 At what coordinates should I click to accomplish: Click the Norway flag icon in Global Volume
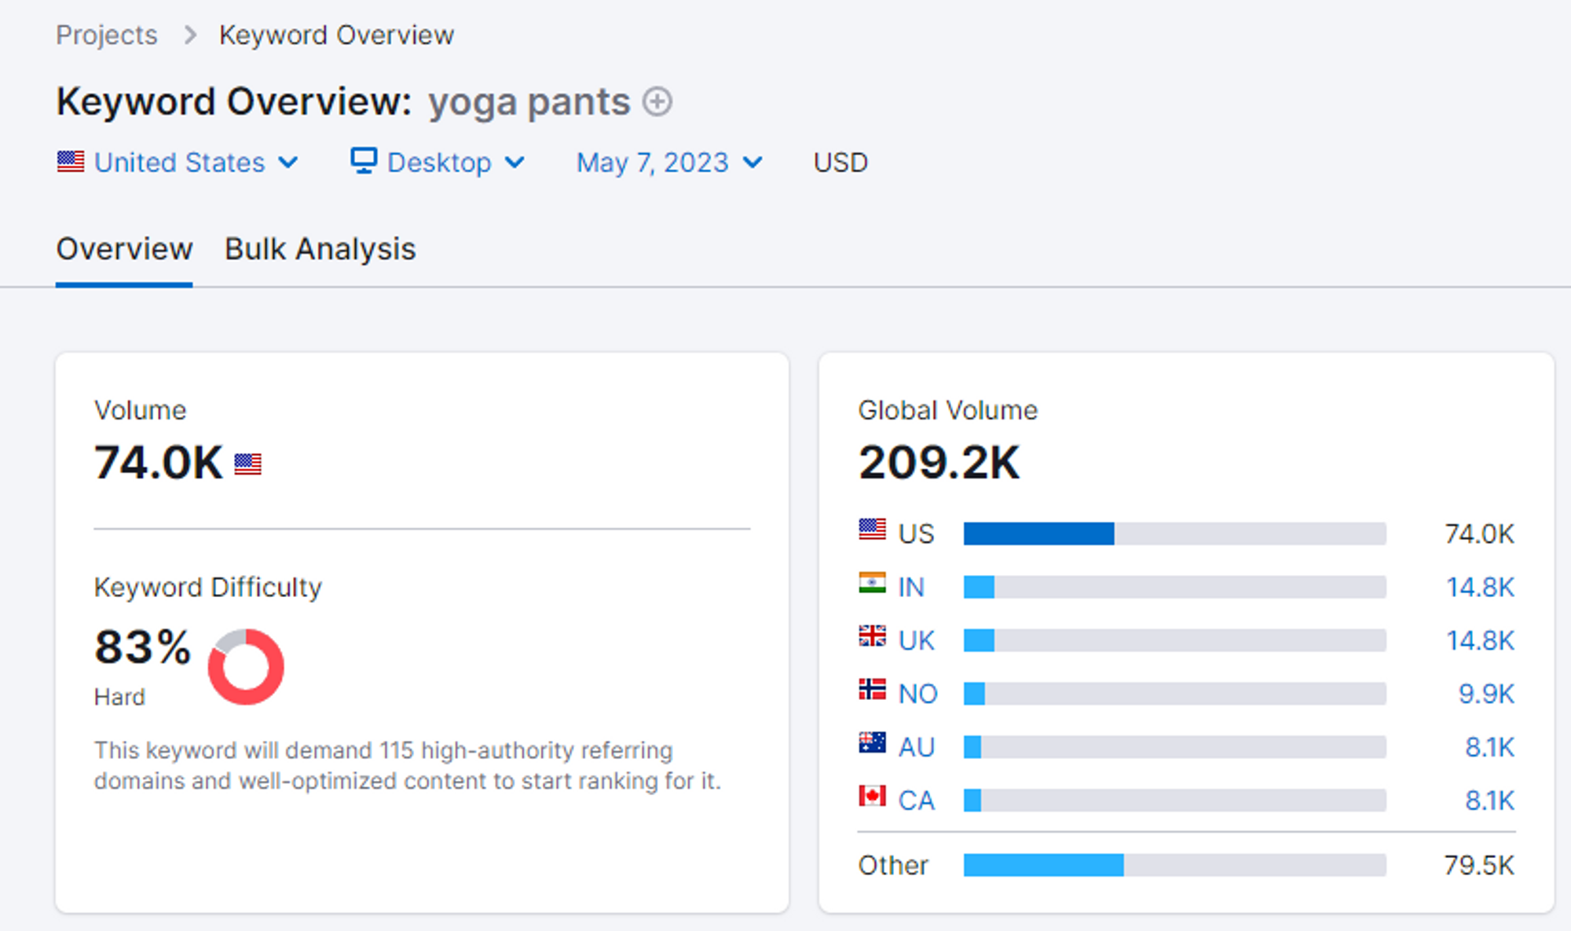pos(872,690)
